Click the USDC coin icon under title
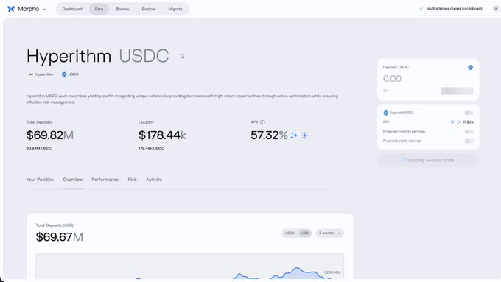The image size is (501, 282). 64,74
